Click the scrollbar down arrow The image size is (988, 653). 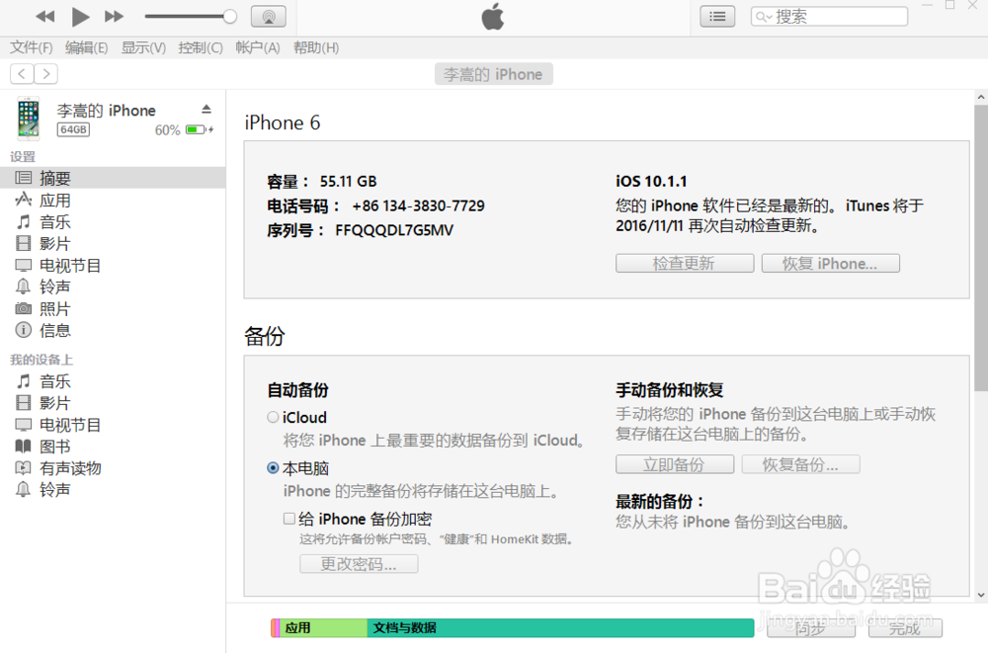(981, 594)
